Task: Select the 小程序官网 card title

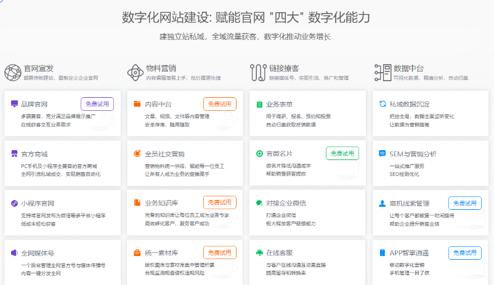Action: (x=38, y=203)
